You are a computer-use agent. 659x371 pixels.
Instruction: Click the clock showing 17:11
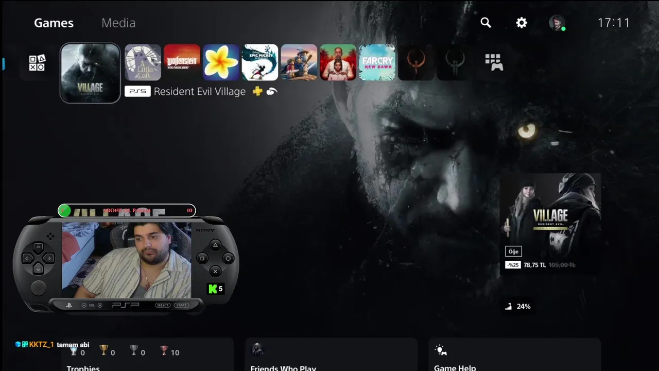tap(613, 23)
